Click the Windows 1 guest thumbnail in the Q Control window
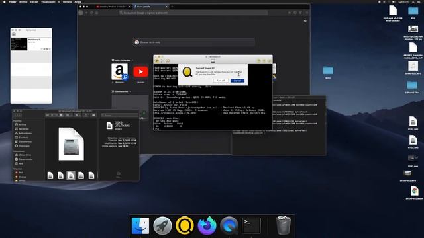 (19, 44)
